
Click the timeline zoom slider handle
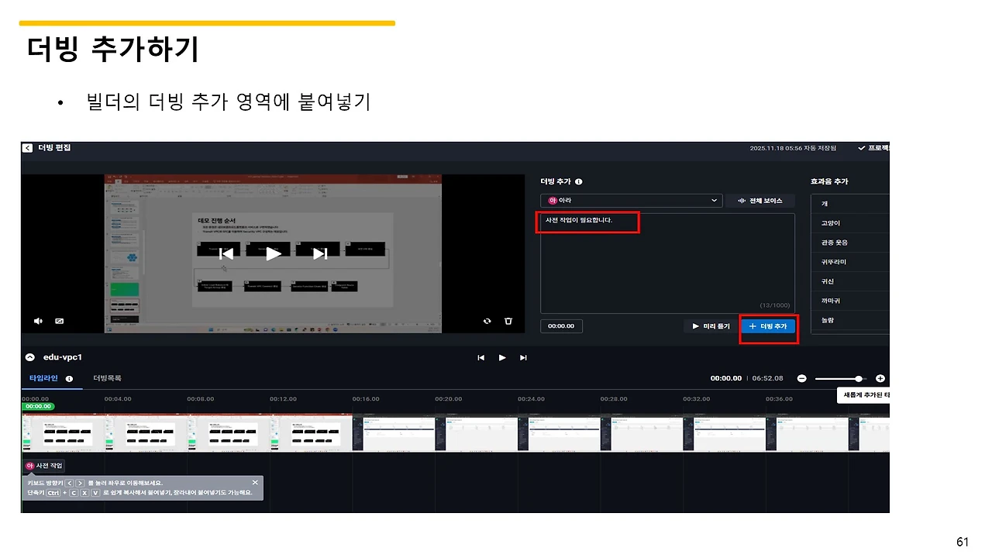[x=860, y=378]
